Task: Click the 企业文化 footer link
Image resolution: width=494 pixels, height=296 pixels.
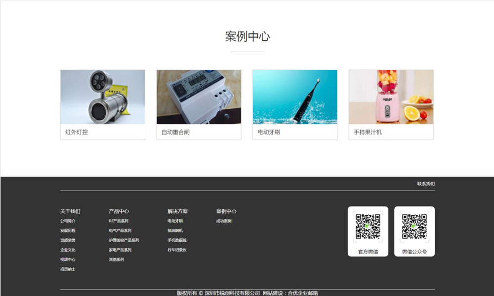Action: tap(67, 250)
